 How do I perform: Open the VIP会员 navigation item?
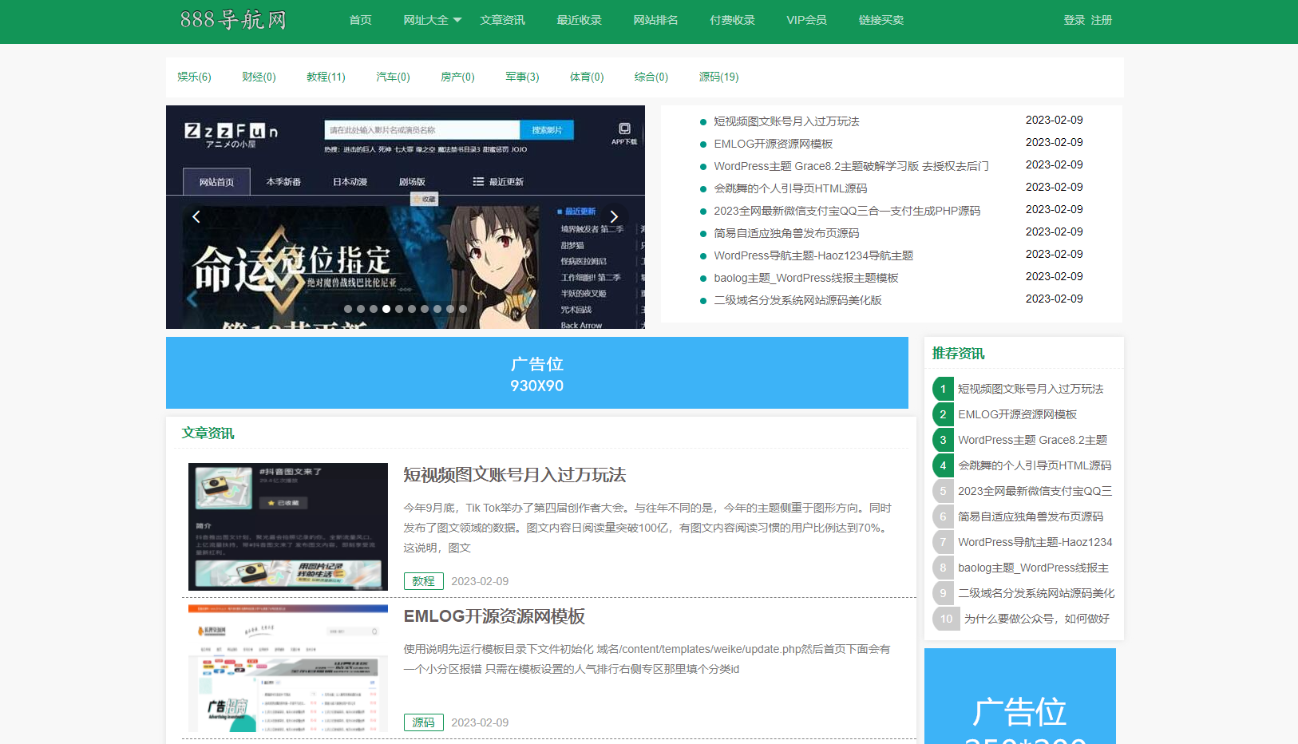pyautogui.click(x=806, y=20)
